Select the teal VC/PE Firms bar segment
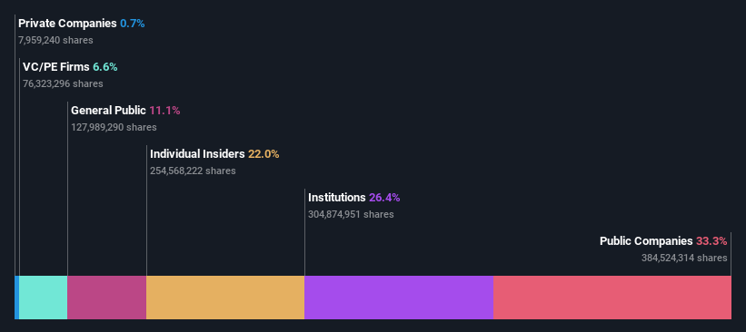 tap(44, 298)
